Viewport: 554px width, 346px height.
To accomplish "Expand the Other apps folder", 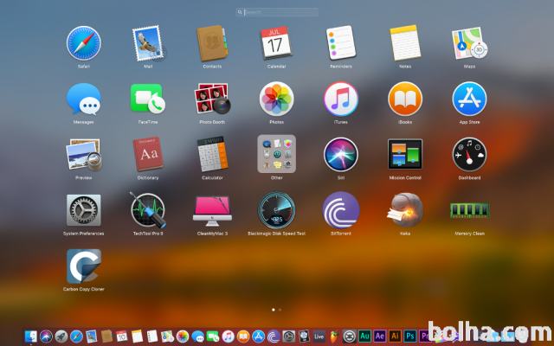I will click(276, 155).
